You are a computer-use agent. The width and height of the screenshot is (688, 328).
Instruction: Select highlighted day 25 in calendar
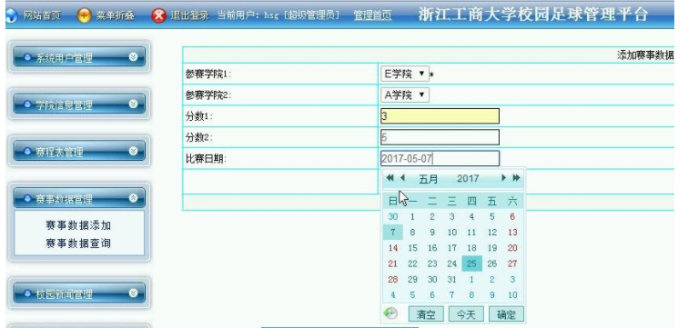[471, 263]
